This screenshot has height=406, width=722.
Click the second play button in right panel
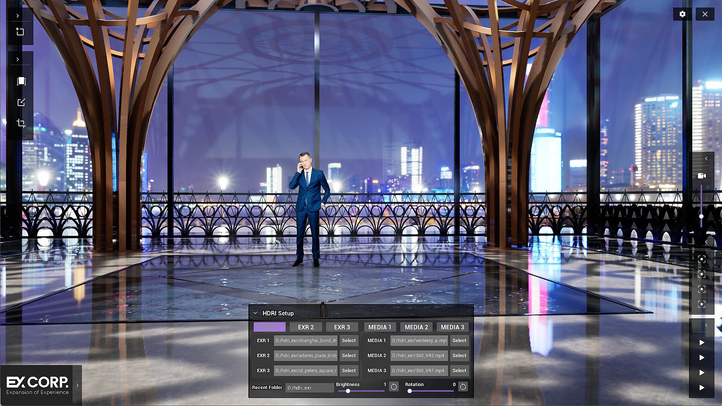(x=702, y=358)
